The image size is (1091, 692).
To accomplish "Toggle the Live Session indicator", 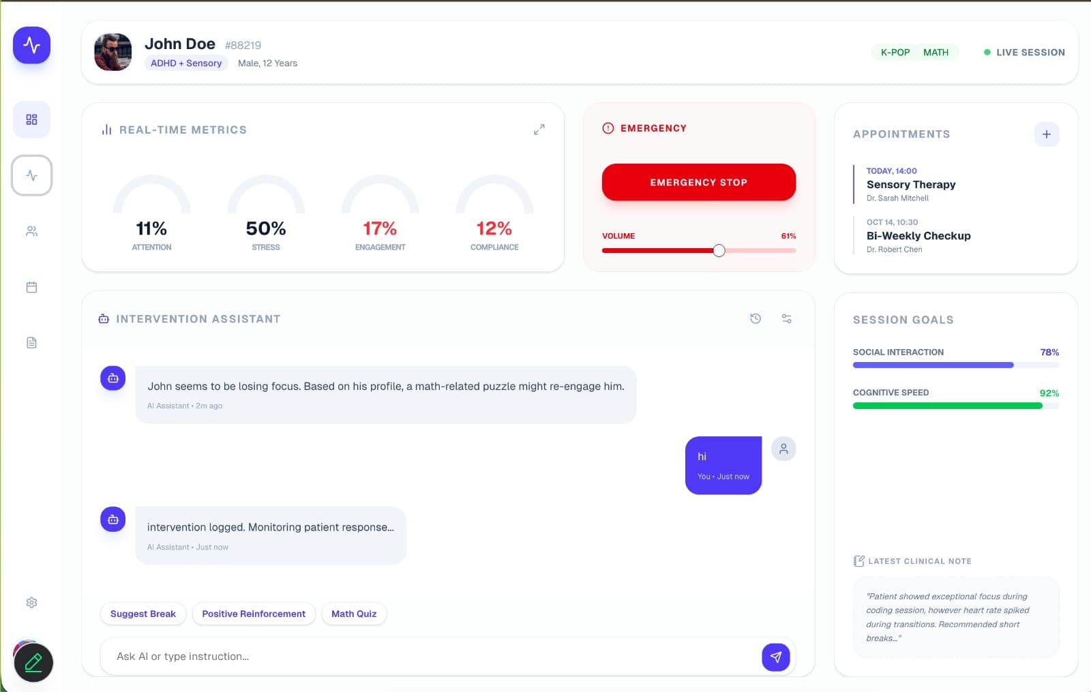I will pyautogui.click(x=1023, y=52).
